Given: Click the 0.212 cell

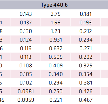Looking at the screenshot, I should click(x=86, y=31).
